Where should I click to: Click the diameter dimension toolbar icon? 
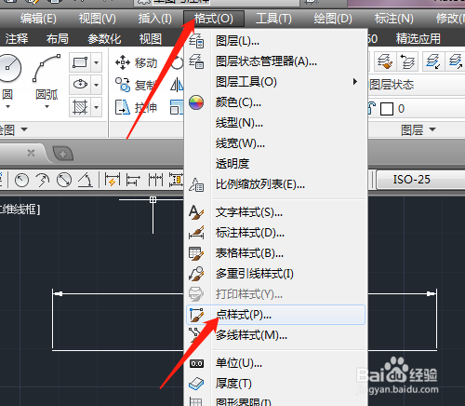tap(64, 180)
